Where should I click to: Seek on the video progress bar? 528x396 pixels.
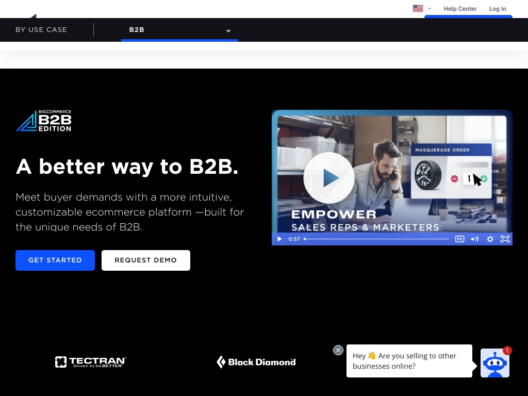[376, 239]
